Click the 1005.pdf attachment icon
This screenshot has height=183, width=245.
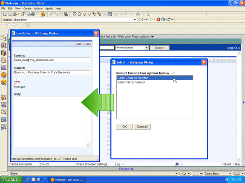click(17, 82)
